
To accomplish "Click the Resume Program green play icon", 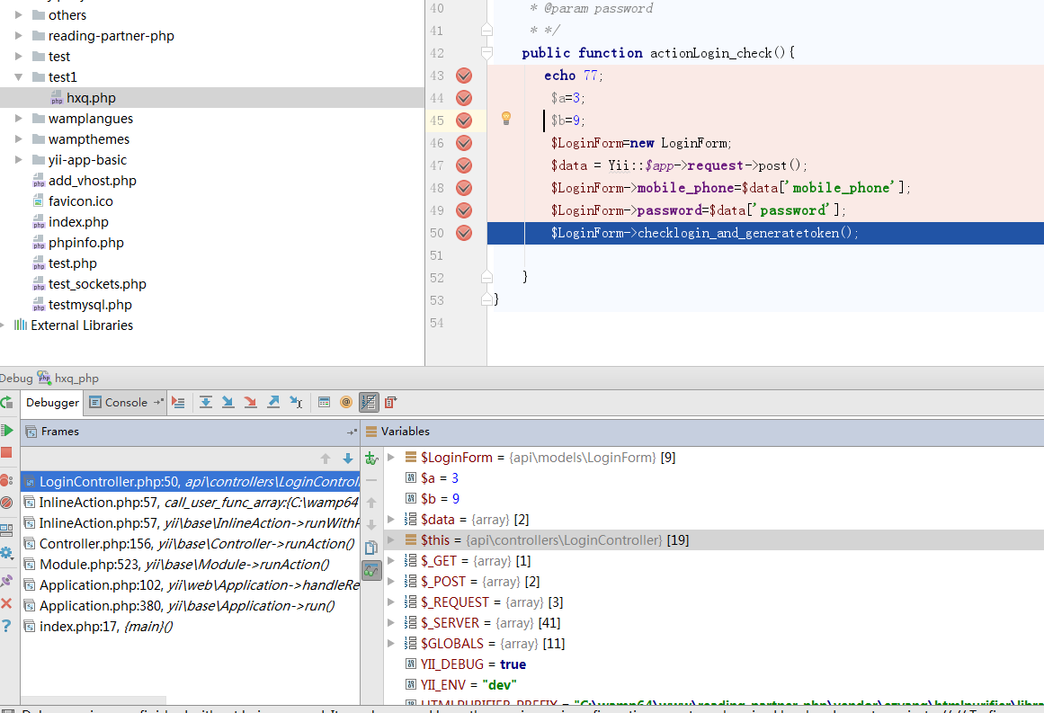I will pos(6,432).
